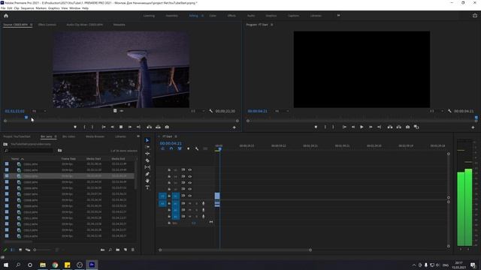Open the Sequence menu
Viewport: 481px width, 270px height.
tap(27, 8)
